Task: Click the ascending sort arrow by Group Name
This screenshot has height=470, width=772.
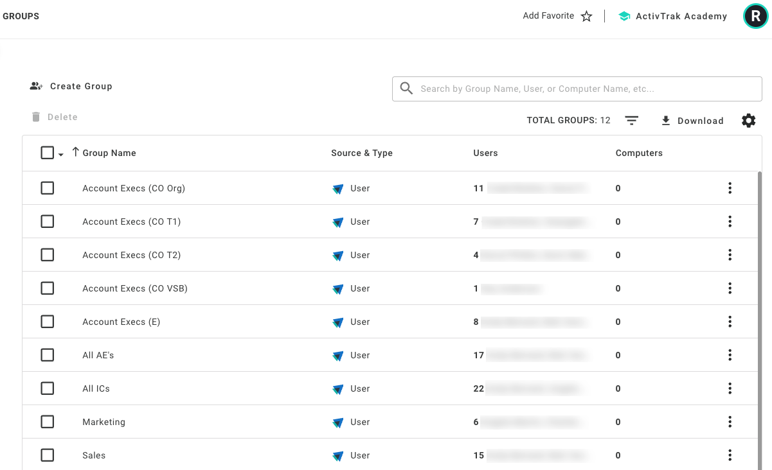Action: pos(76,152)
